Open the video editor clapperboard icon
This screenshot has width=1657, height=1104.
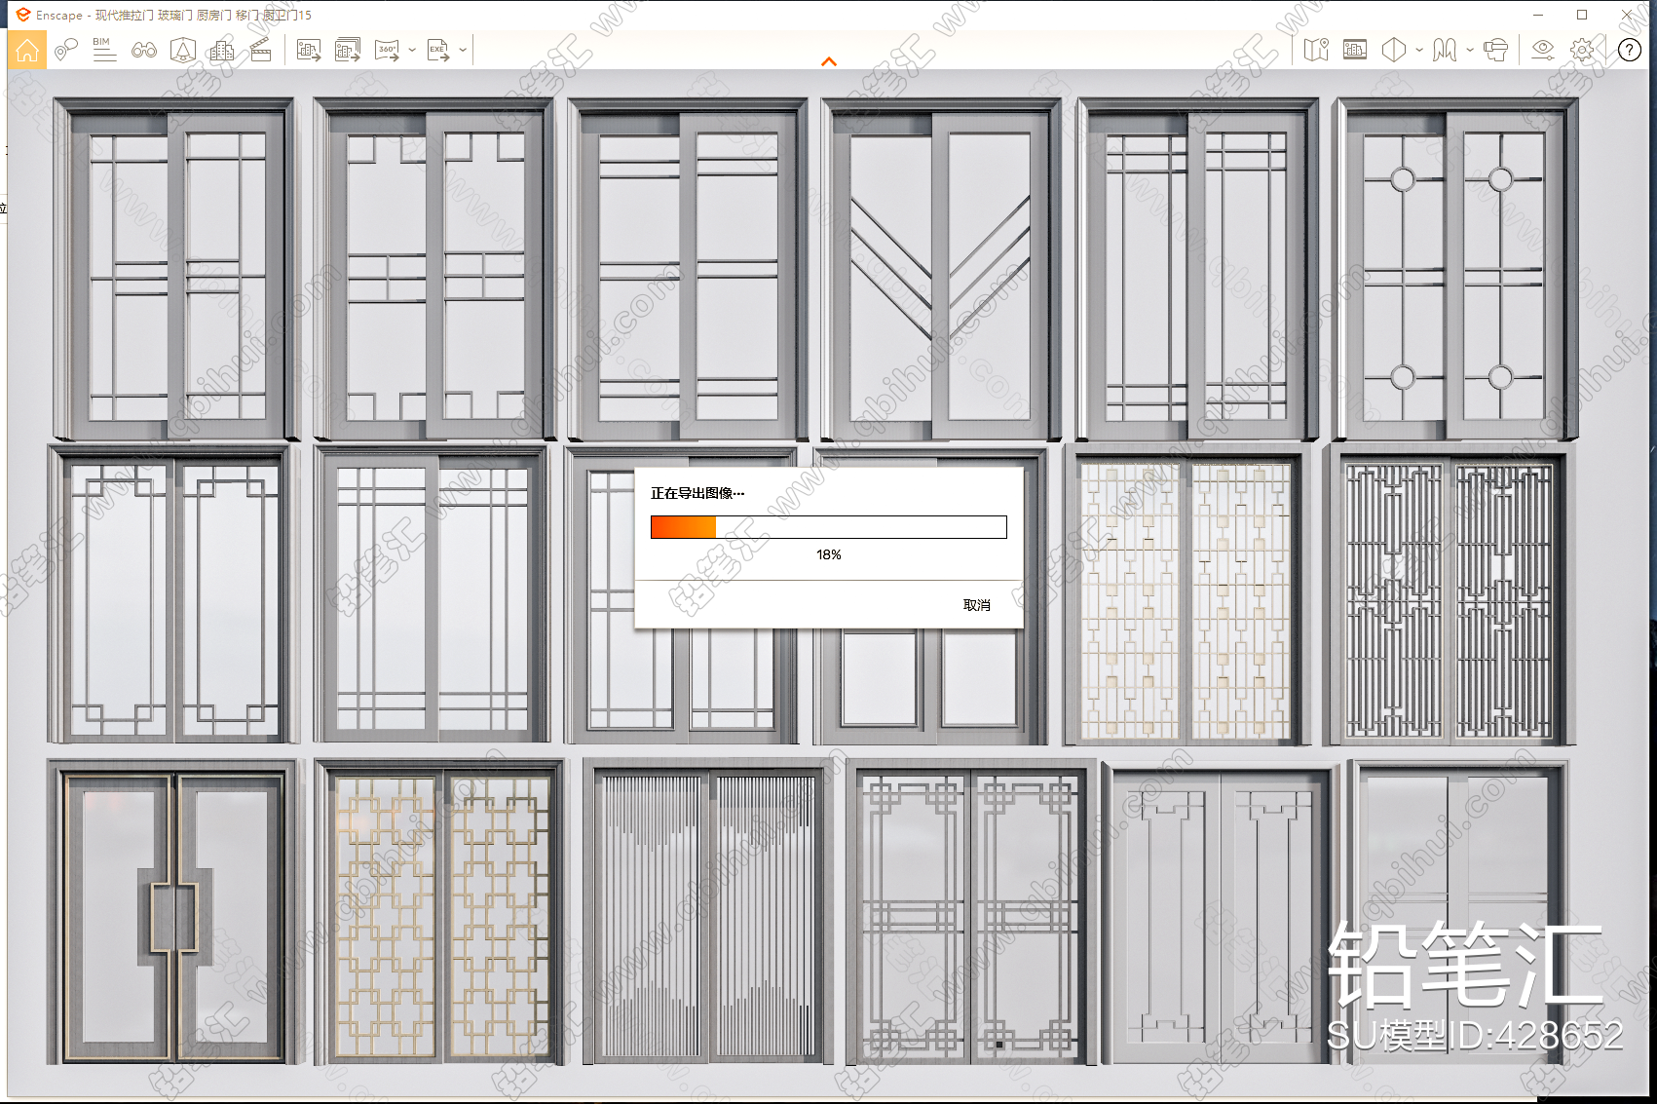260,50
